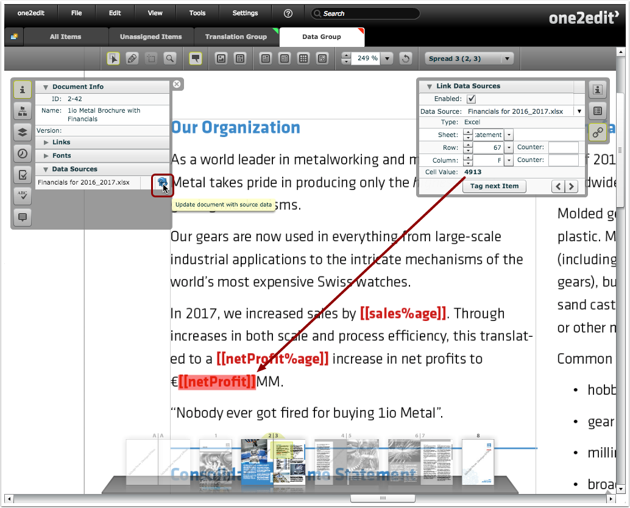The image size is (630, 508).
Task: Select the Data Group tab
Action: tap(322, 37)
